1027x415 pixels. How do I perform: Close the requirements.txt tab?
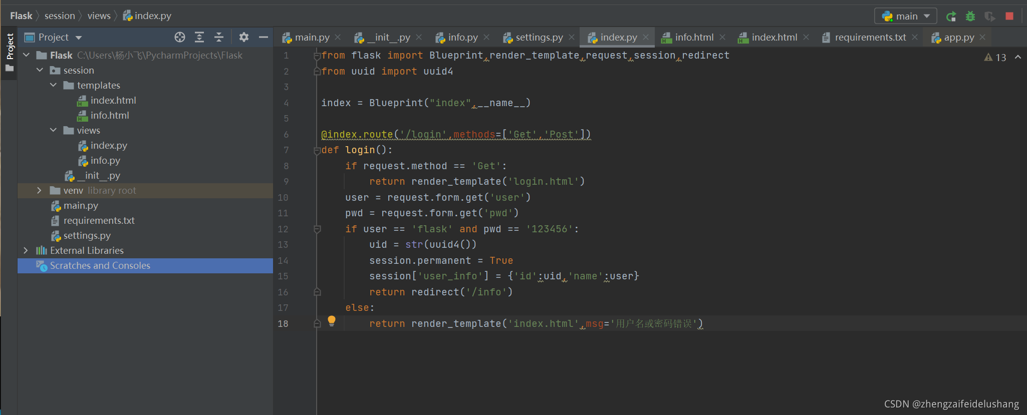pyautogui.click(x=915, y=37)
